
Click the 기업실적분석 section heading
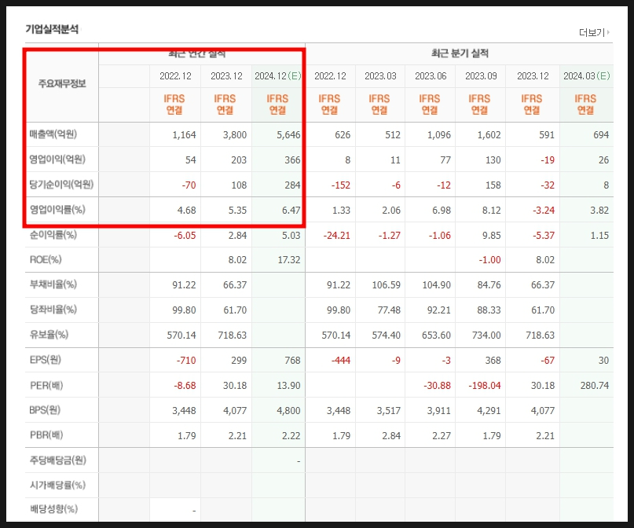click(52, 29)
